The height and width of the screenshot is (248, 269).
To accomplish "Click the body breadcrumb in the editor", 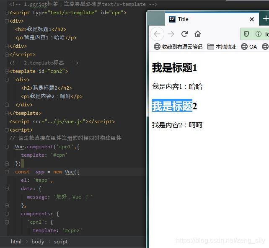I will coord(38,241).
